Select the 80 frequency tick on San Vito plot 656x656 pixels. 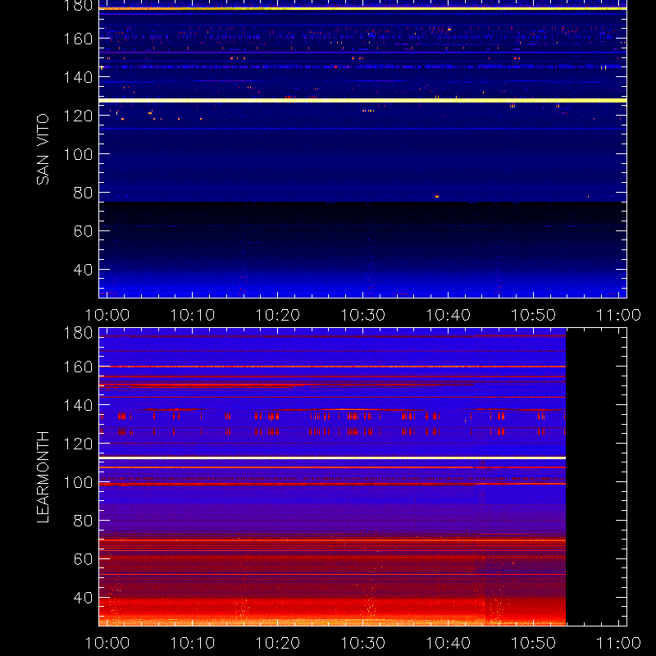[83, 193]
